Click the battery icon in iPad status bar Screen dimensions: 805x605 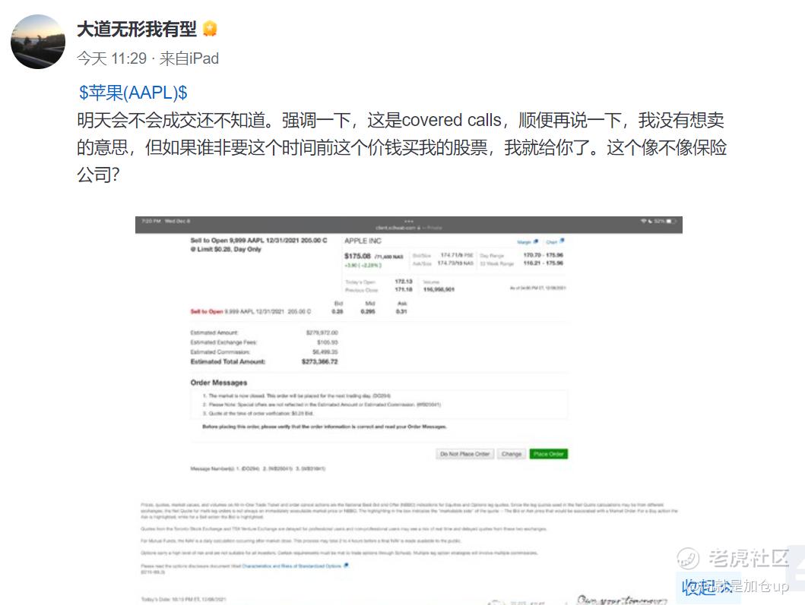pos(672,221)
